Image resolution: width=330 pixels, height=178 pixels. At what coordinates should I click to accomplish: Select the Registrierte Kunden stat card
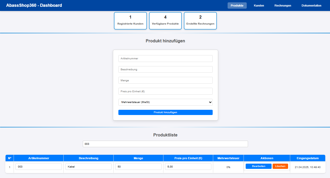(130, 21)
